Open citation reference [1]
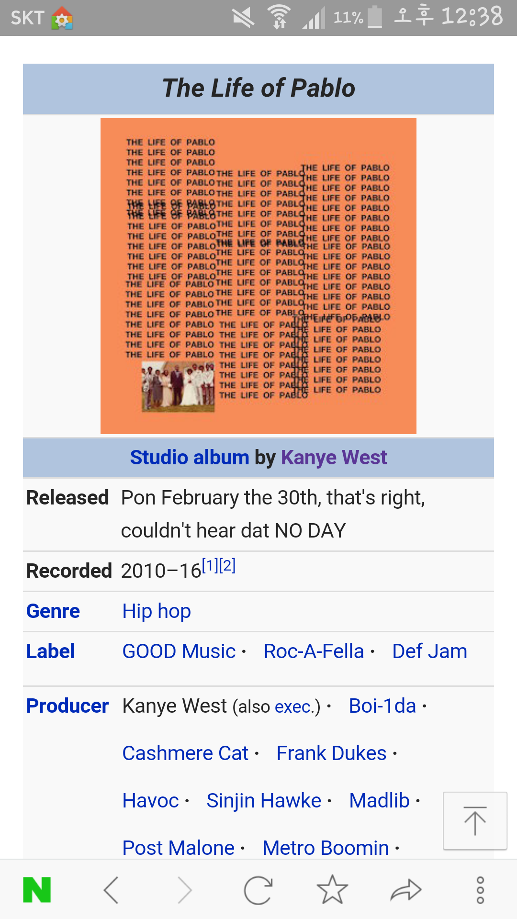Image resolution: width=517 pixels, height=919 pixels. coord(210,566)
